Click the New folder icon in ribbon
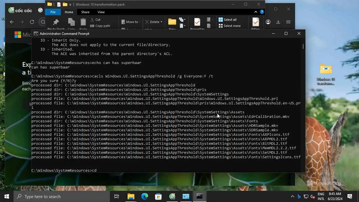The height and width of the screenshot is (202, 359). [172, 22]
